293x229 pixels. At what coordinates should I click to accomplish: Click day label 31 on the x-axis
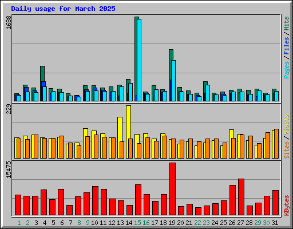click(x=275, y=223)
